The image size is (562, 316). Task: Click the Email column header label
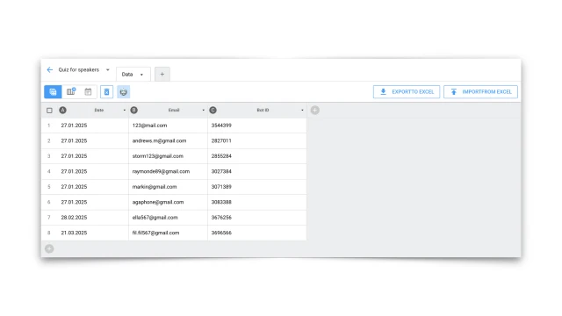pyautogui.click(x=174, y=111)
